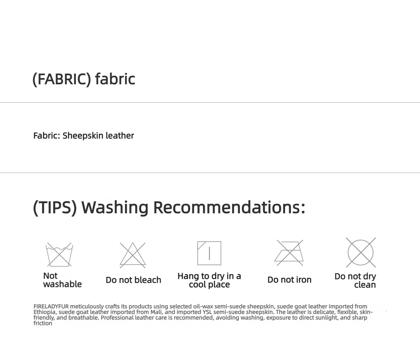This screenshot has height=347, width=420.
Task: Click the "(TIPS) Washing Recommendations:" heading
Action: pyautogui.click(x=169, y=208)
